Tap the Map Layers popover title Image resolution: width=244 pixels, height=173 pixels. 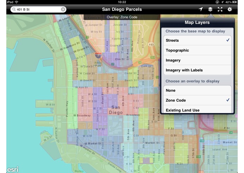coord(197,22)
